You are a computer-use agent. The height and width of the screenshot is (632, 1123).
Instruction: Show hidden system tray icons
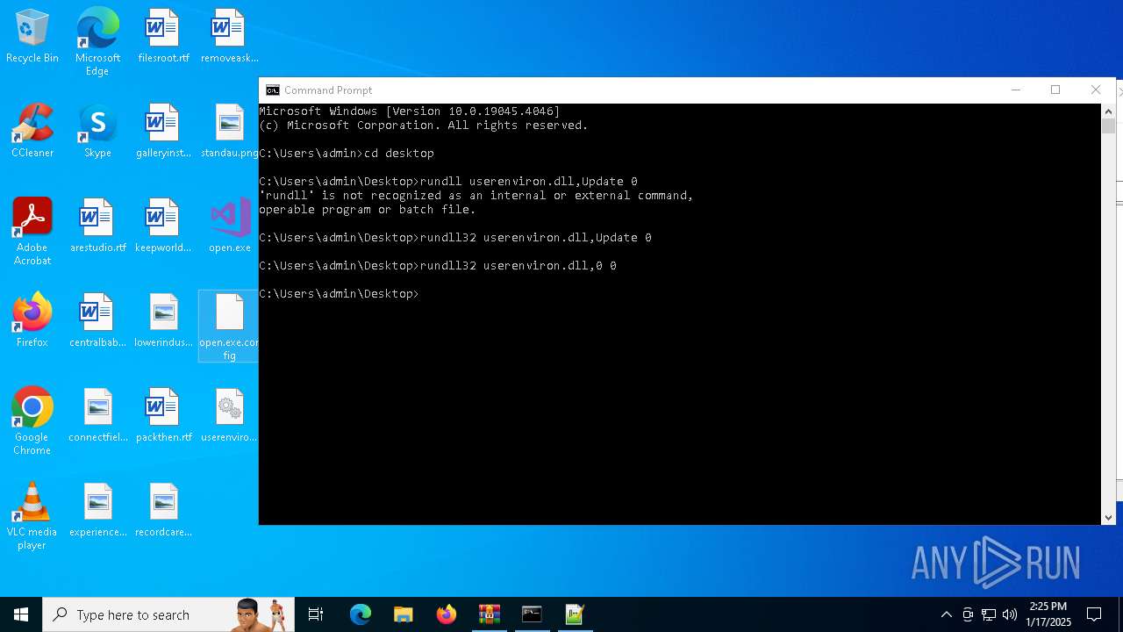pyautogui.click(x=946, y=614)
